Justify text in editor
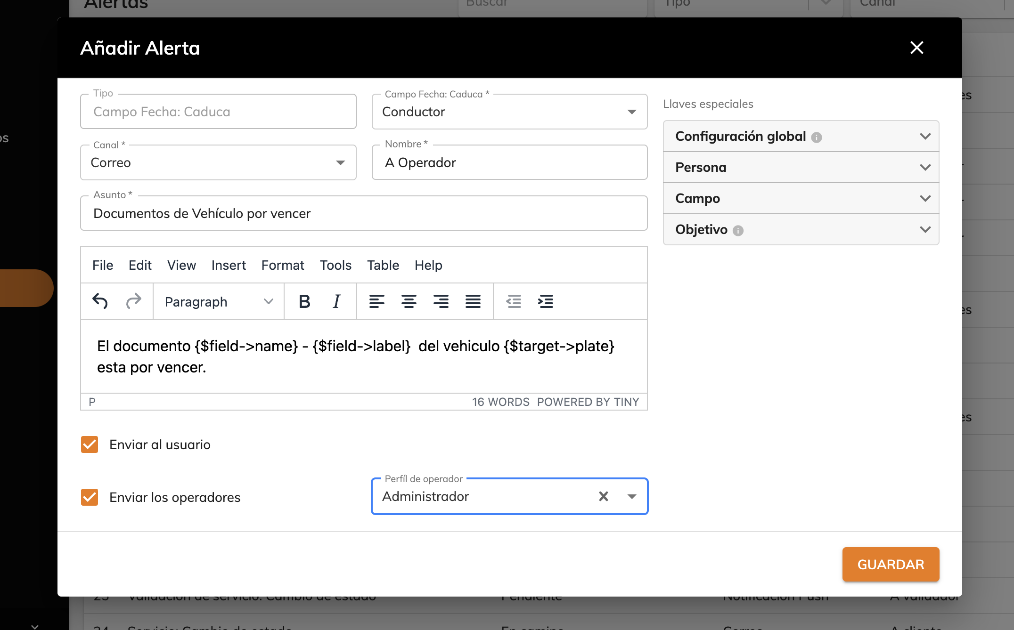The height and width of the screenshot is (630, 1014). coord(473,301)
